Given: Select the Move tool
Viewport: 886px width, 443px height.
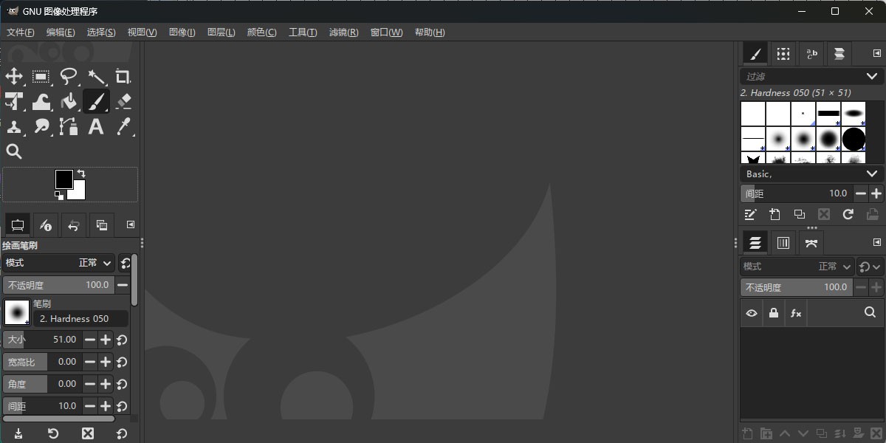Looking at the screenshot, I should pyautogui.click(x=15, y=77).
